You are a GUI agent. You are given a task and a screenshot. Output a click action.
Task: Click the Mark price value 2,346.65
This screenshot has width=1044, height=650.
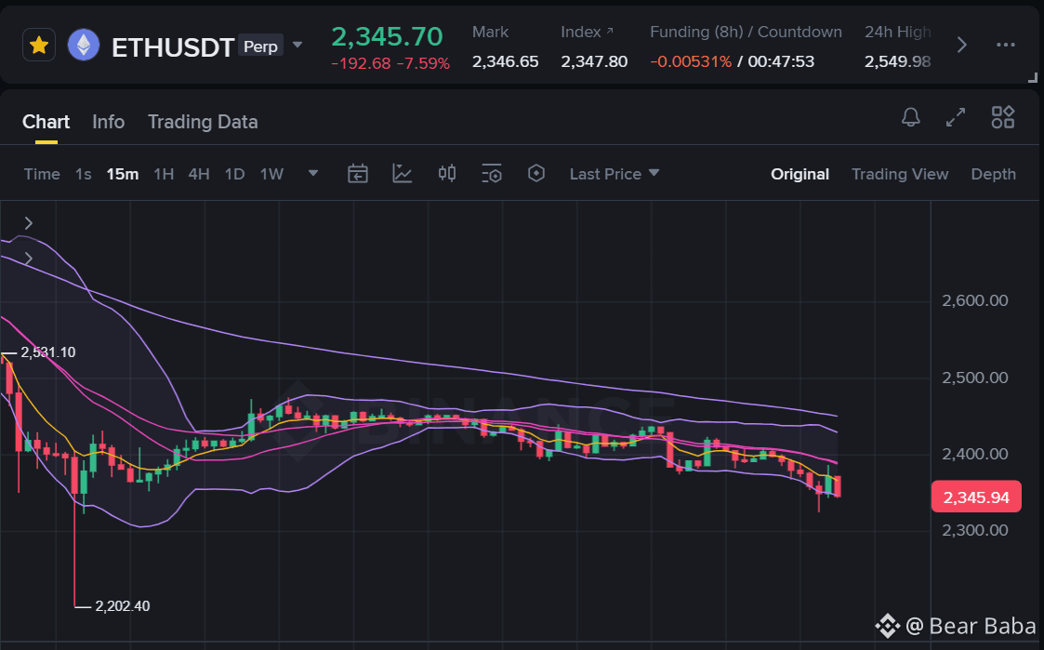506,61
